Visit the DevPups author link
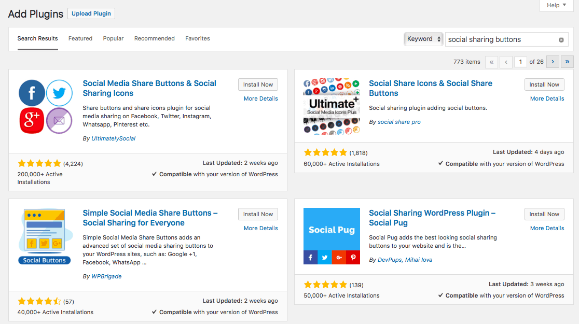 coord(390,260)
